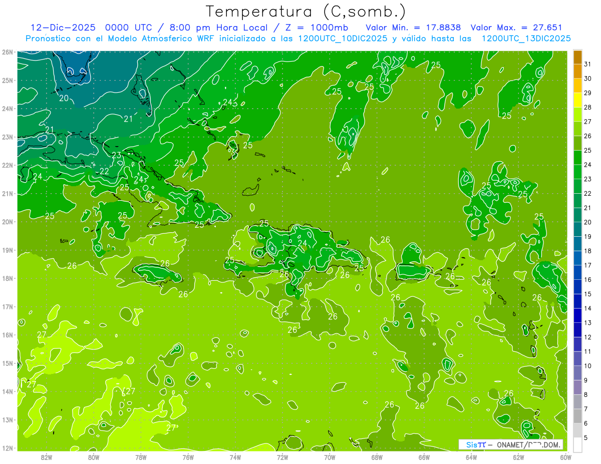Click latitude axis label "15N"
Viewport: 601px width, 464px height.
pyautogui.click(x=8, y=363)
